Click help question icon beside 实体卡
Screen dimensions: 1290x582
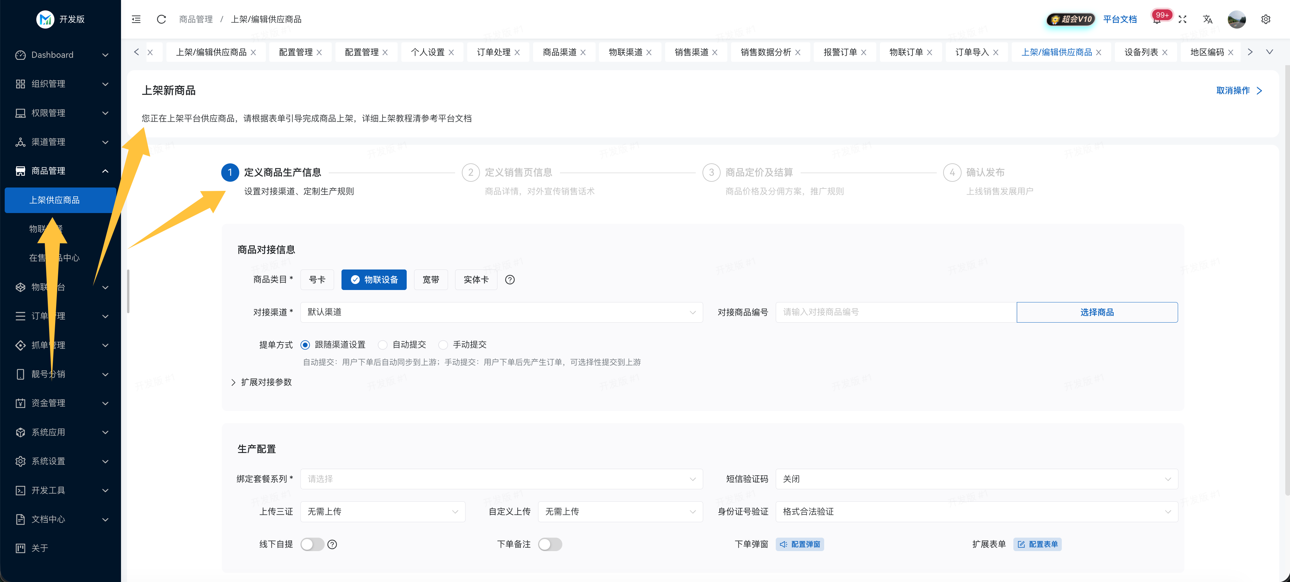[510, 280]
